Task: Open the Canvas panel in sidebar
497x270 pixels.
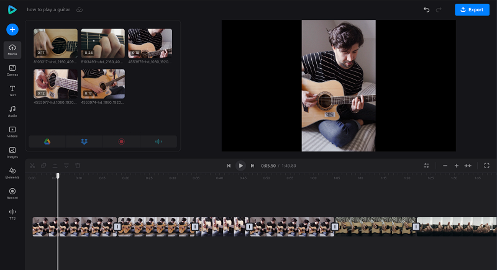Action: tap(12, 70)
